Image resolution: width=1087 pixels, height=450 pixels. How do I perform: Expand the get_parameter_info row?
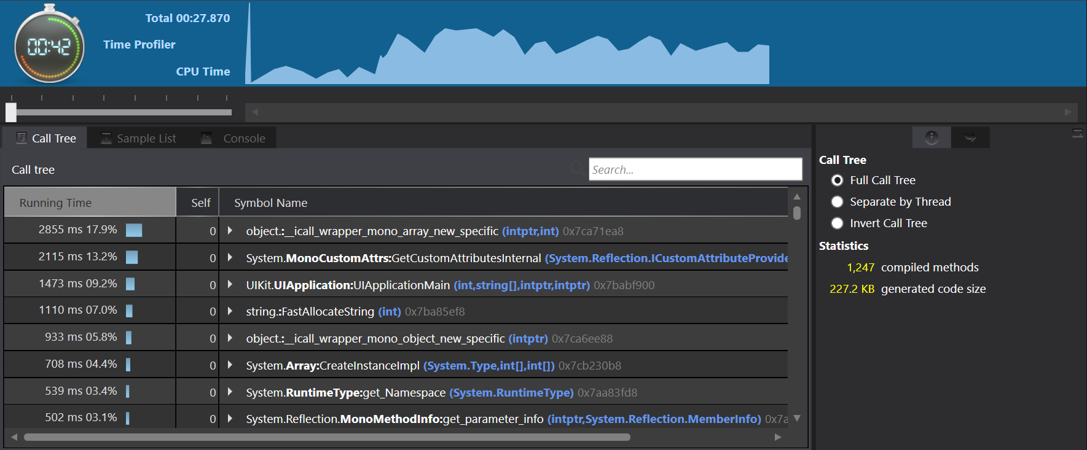[230, 418]
